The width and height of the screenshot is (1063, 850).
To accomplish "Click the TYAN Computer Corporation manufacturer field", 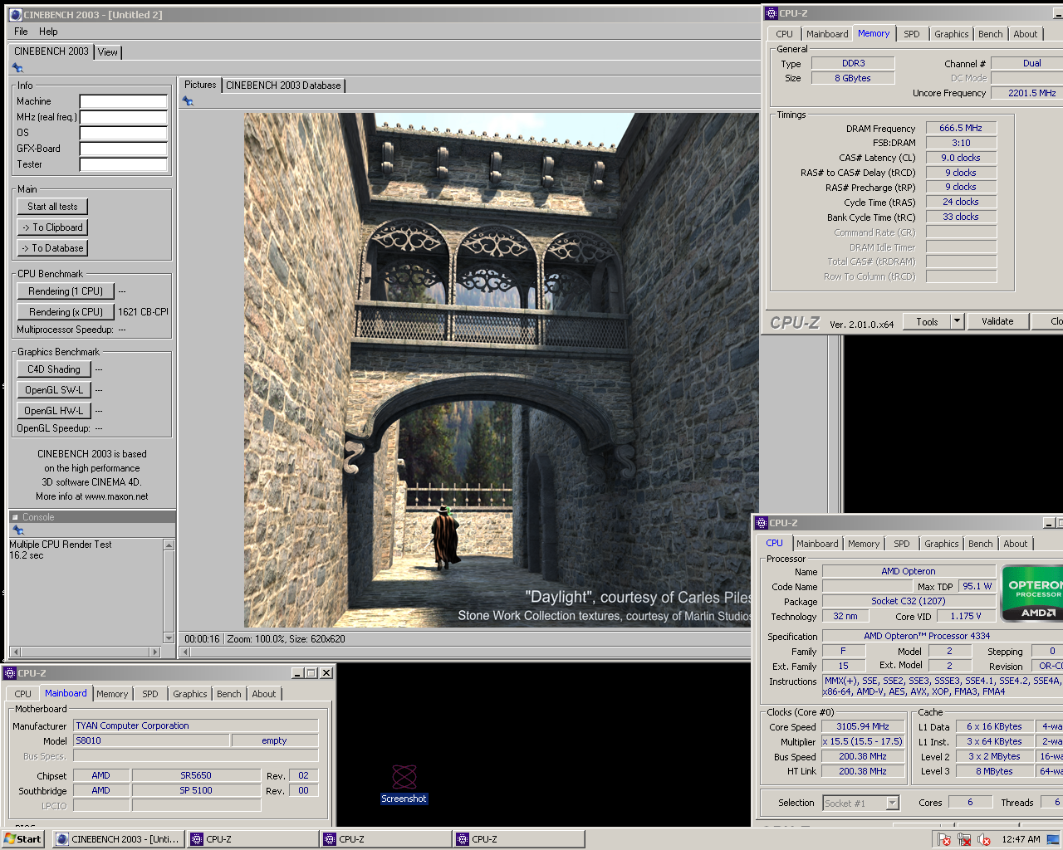I will click(x=196, y=725).
